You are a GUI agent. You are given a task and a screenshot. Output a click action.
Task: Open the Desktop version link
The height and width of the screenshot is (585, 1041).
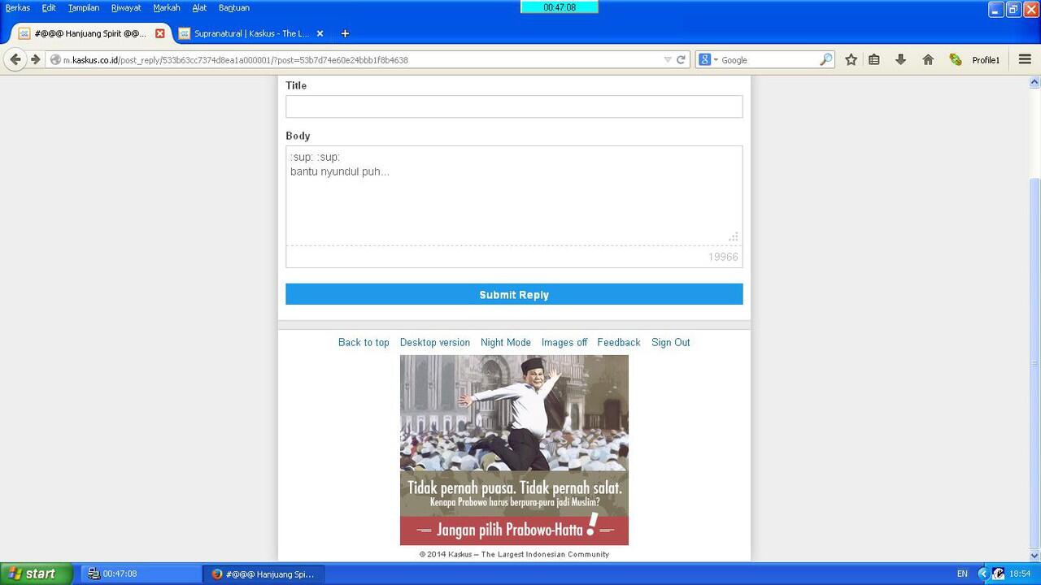[x=434, y=342]
